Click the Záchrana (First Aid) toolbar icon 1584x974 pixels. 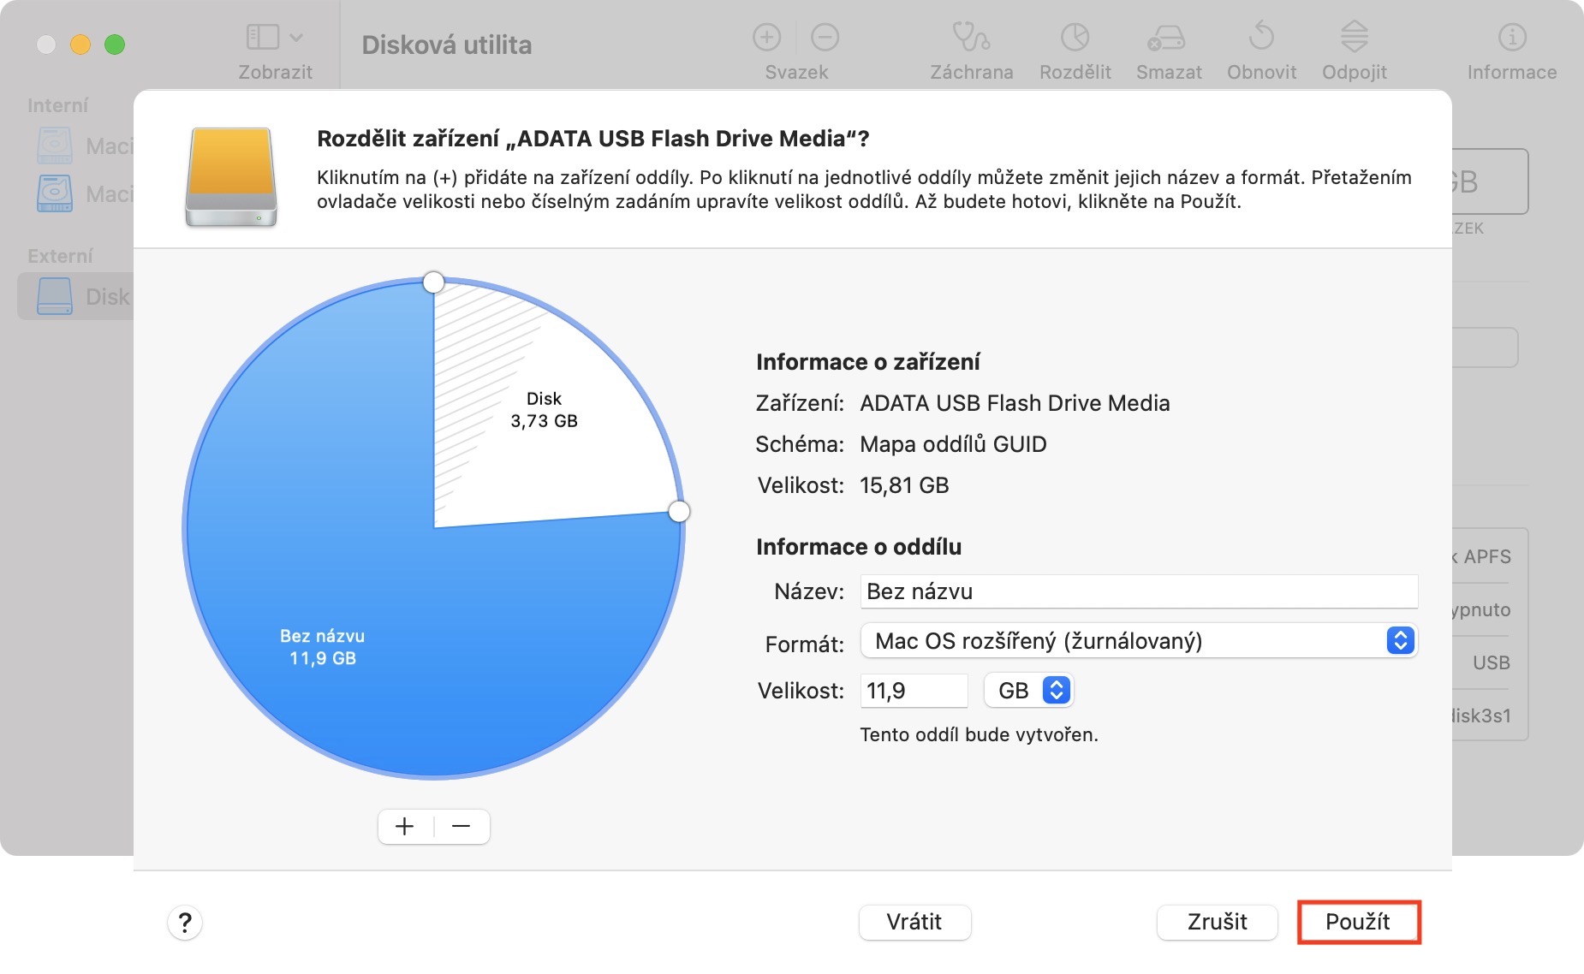point(971,38)
